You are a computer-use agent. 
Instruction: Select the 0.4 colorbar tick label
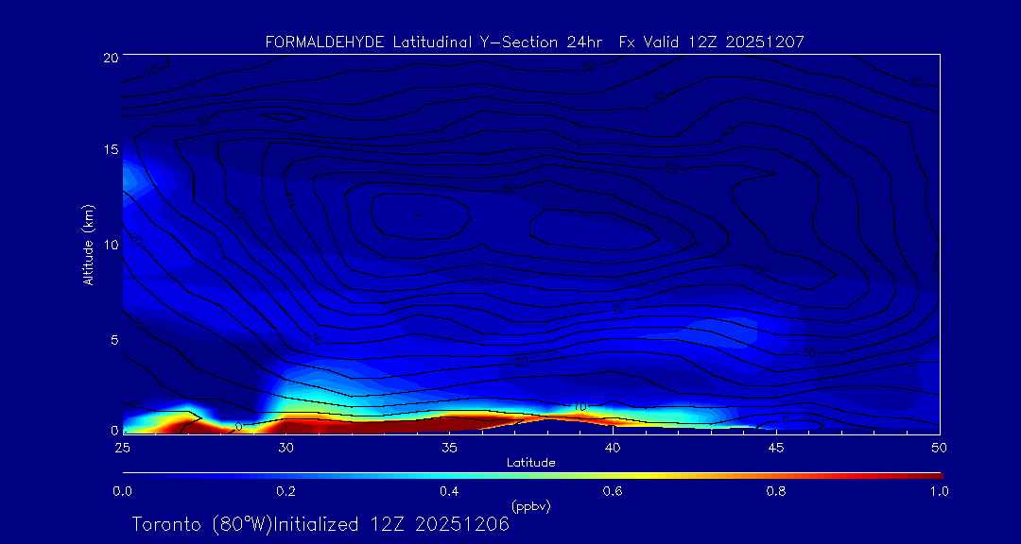click(449, 491)
